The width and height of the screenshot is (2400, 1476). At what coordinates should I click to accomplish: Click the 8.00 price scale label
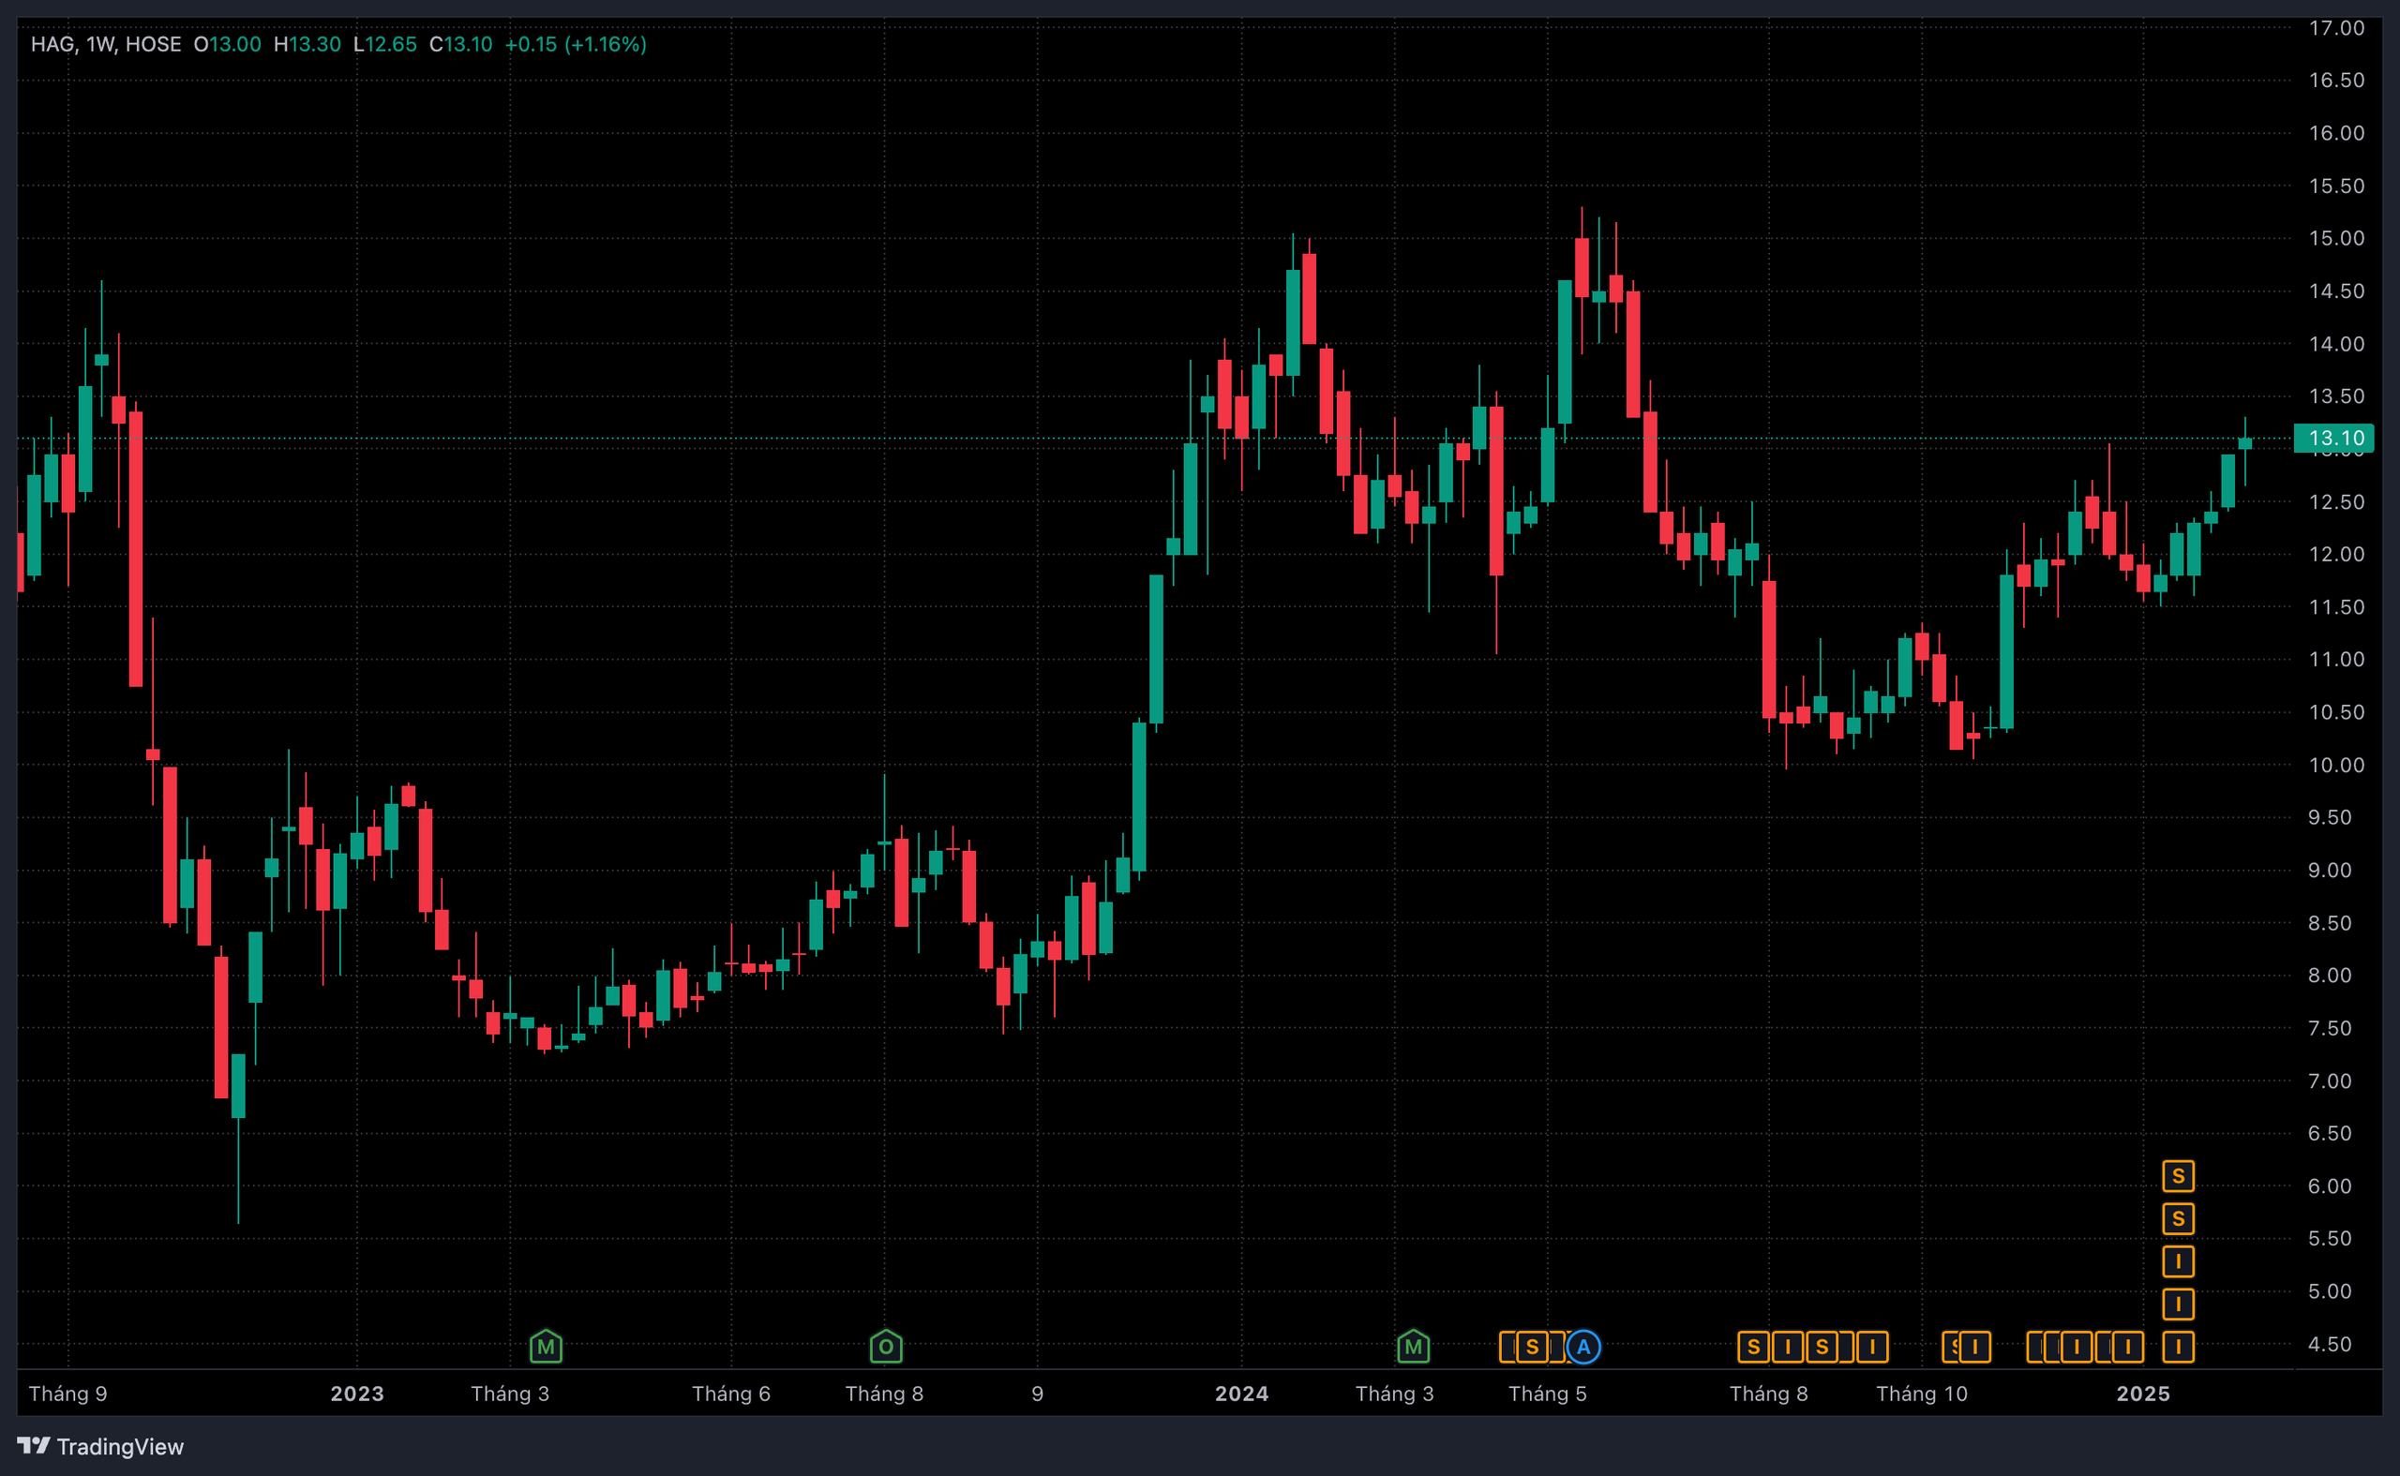[x=2330, y=976]
